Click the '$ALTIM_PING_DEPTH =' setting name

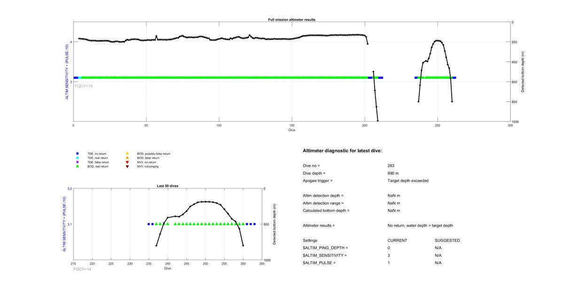click(326, 248)
